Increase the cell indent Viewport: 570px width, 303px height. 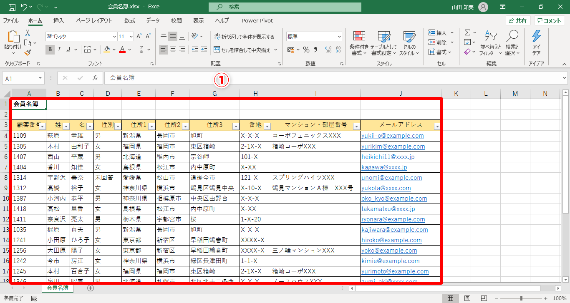204,50
